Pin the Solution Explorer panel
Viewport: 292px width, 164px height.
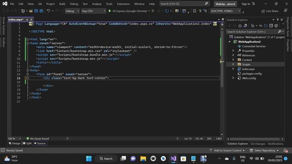pyautogui.click(x=277, y=20)
